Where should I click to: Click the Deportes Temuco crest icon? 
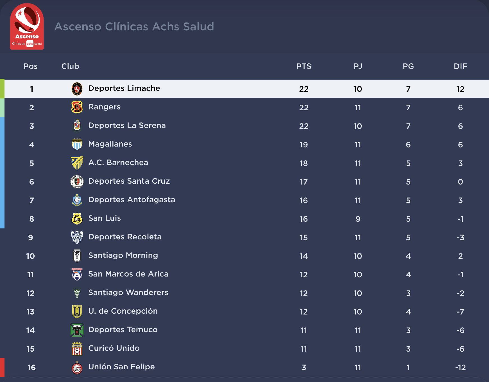click(x=77, y=330)
